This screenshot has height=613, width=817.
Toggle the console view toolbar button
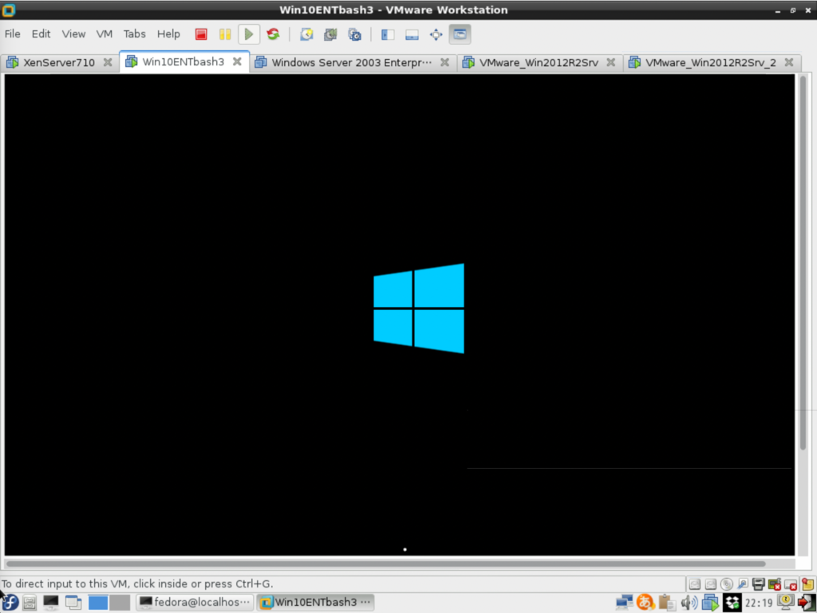pos(460,34)
